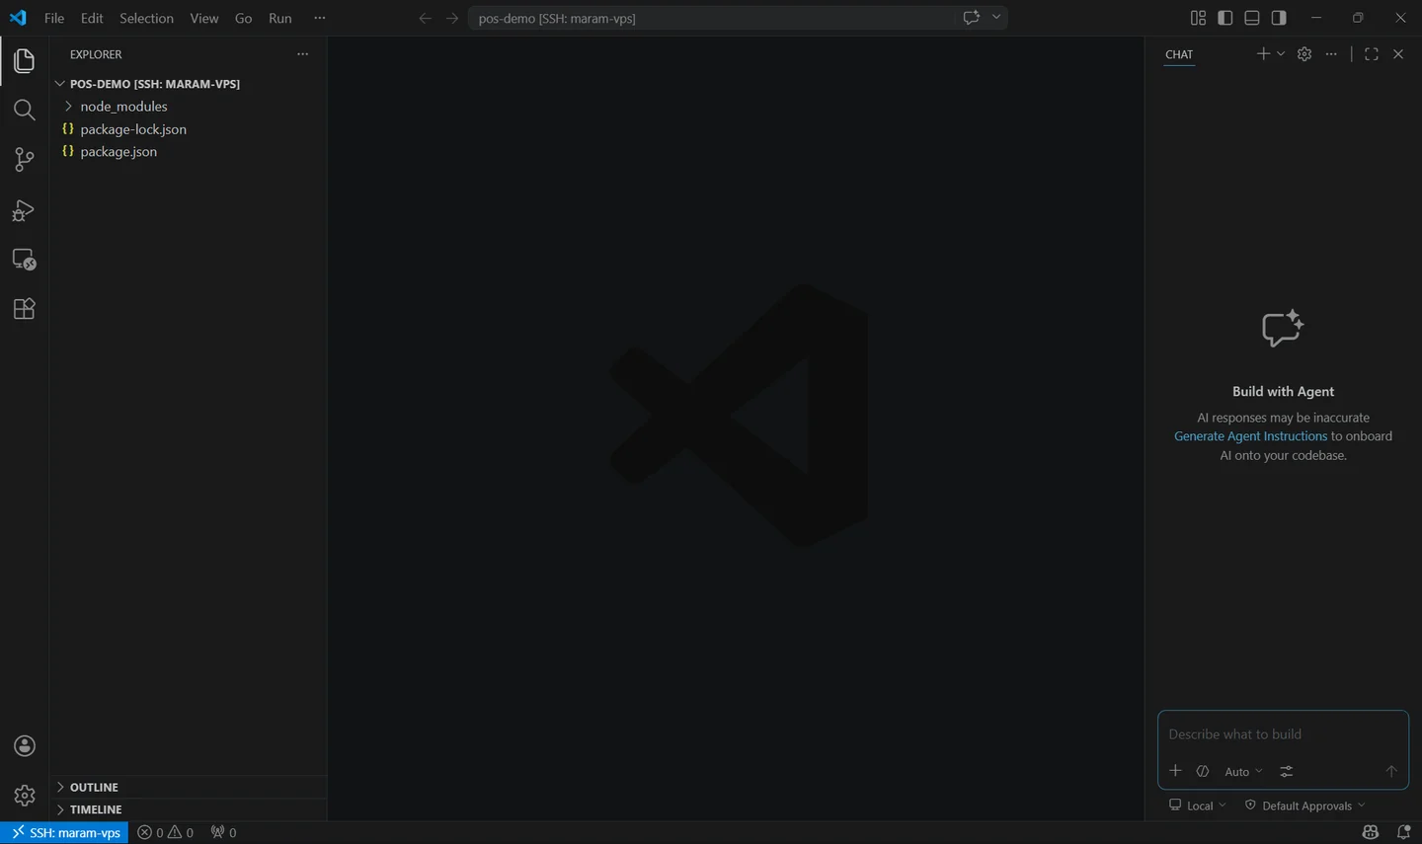Expand the node_modules folder
This screenshot has width=1422, height=844.
click(188, 107)
